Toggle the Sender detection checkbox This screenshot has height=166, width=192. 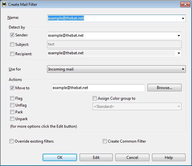pyautogui.click(x=12, y=35)
